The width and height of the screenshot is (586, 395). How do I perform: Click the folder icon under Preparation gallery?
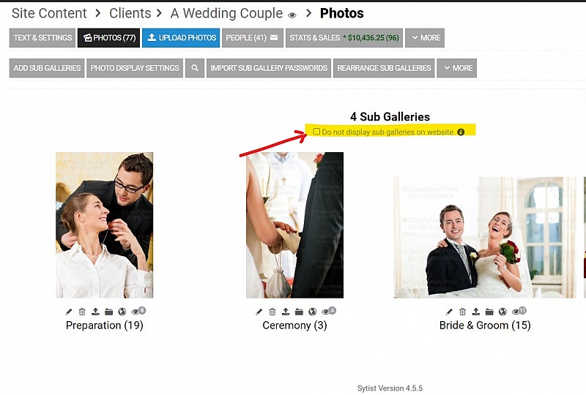(x=108, y=312)
